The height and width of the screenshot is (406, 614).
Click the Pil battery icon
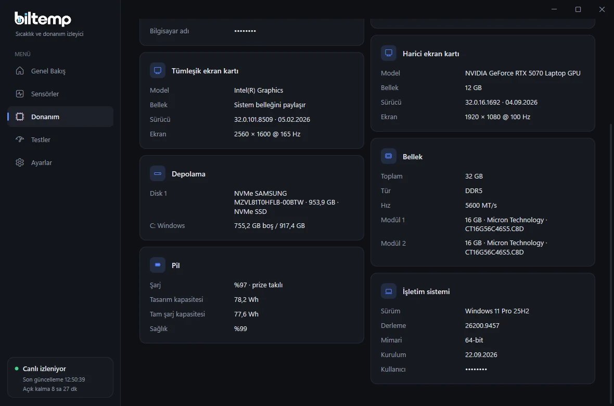pyautogui.click(x=158, y=265)
